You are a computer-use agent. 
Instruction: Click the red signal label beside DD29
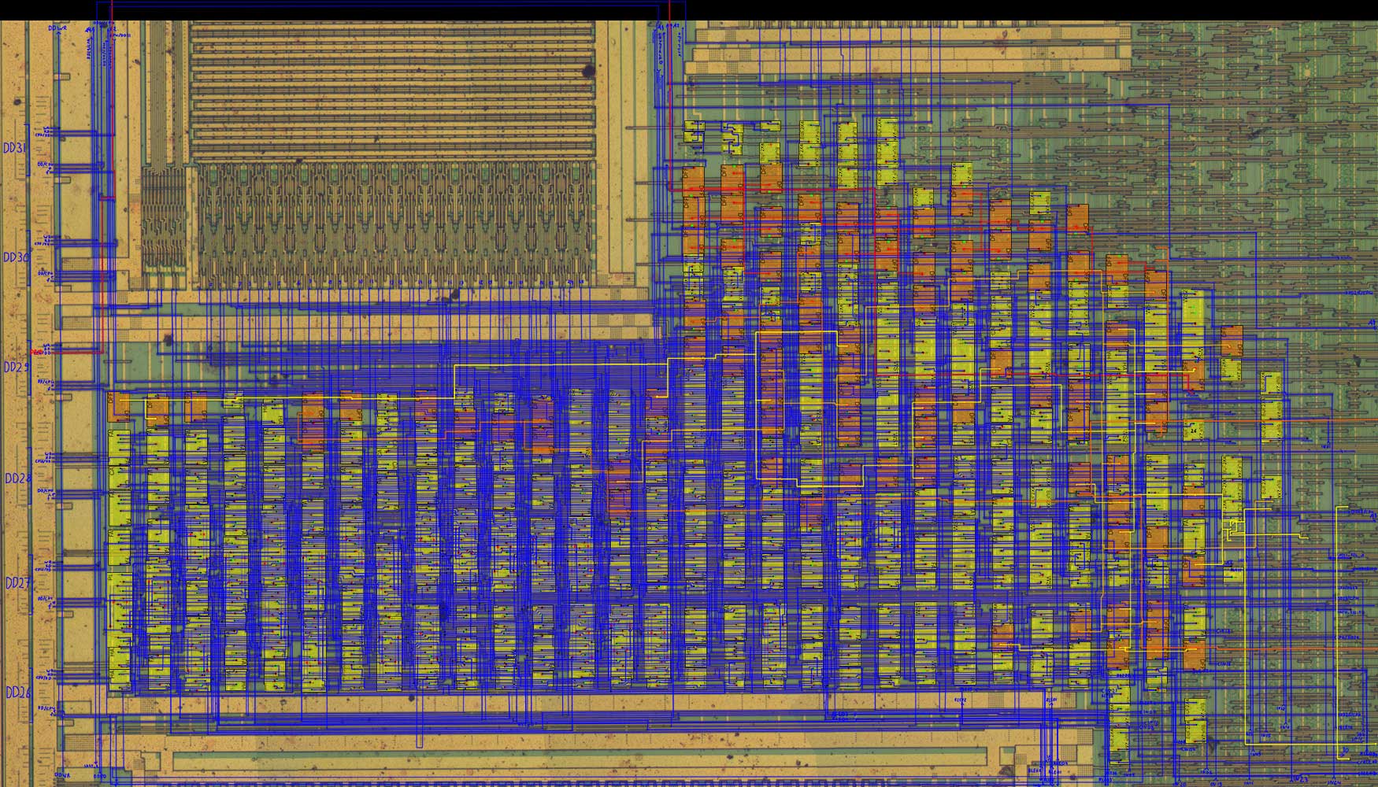(38, 352)
